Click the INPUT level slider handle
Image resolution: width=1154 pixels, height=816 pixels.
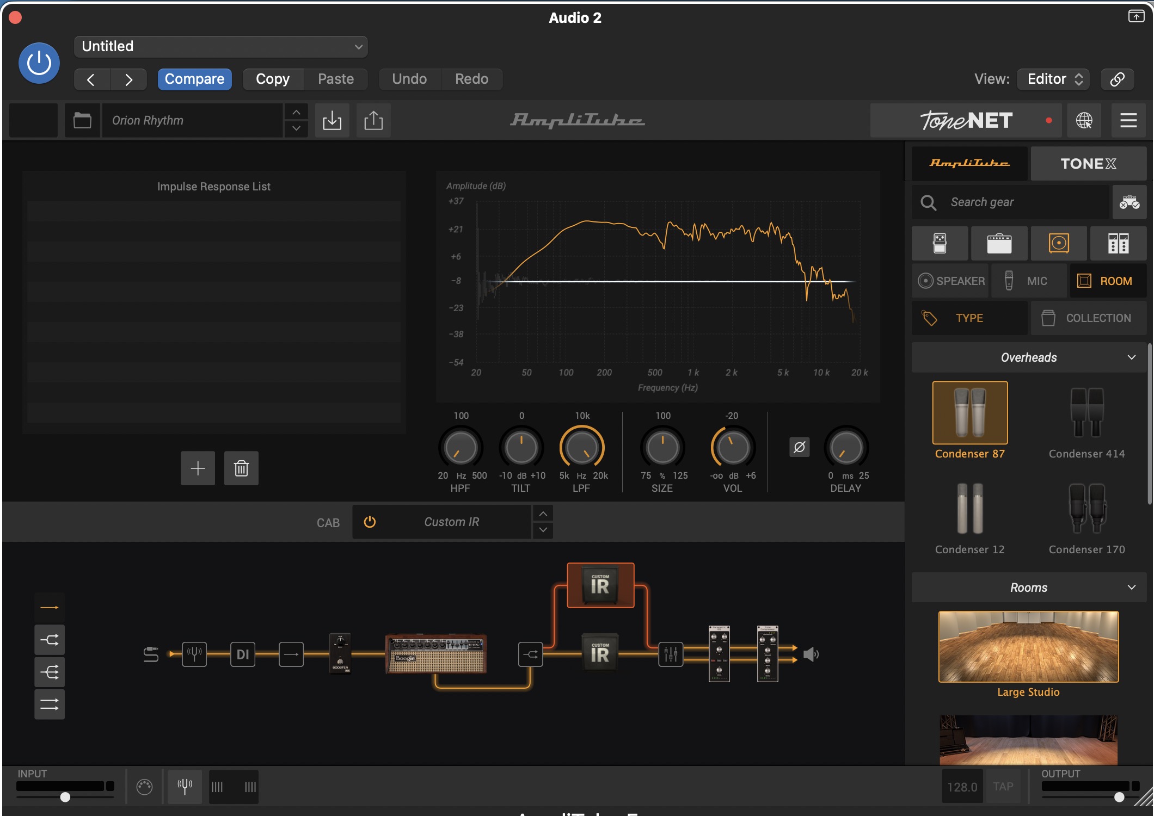point(65,797)
